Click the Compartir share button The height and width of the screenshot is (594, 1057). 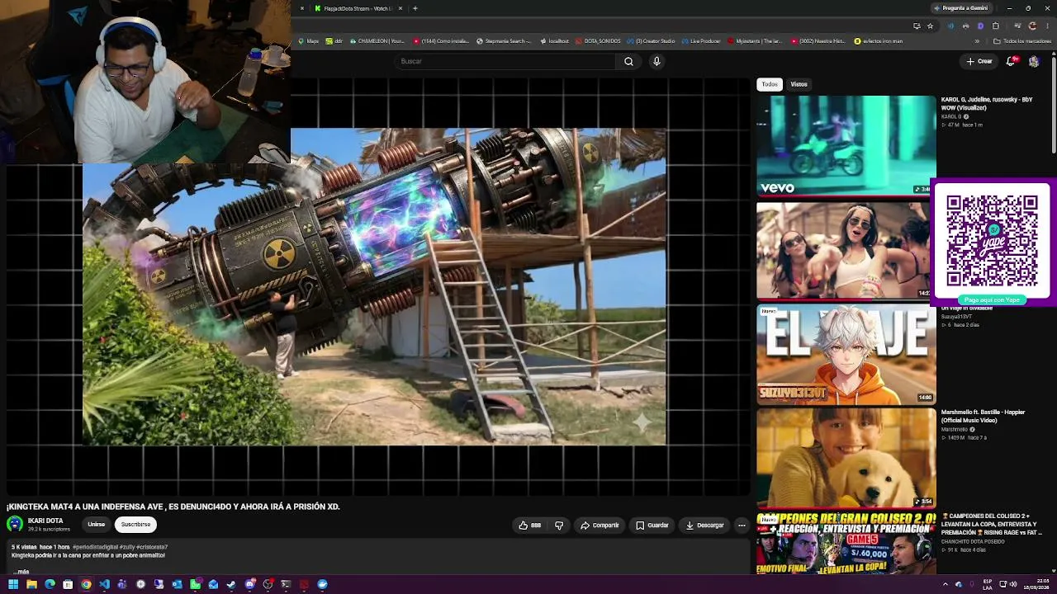[x=600, y=526]
